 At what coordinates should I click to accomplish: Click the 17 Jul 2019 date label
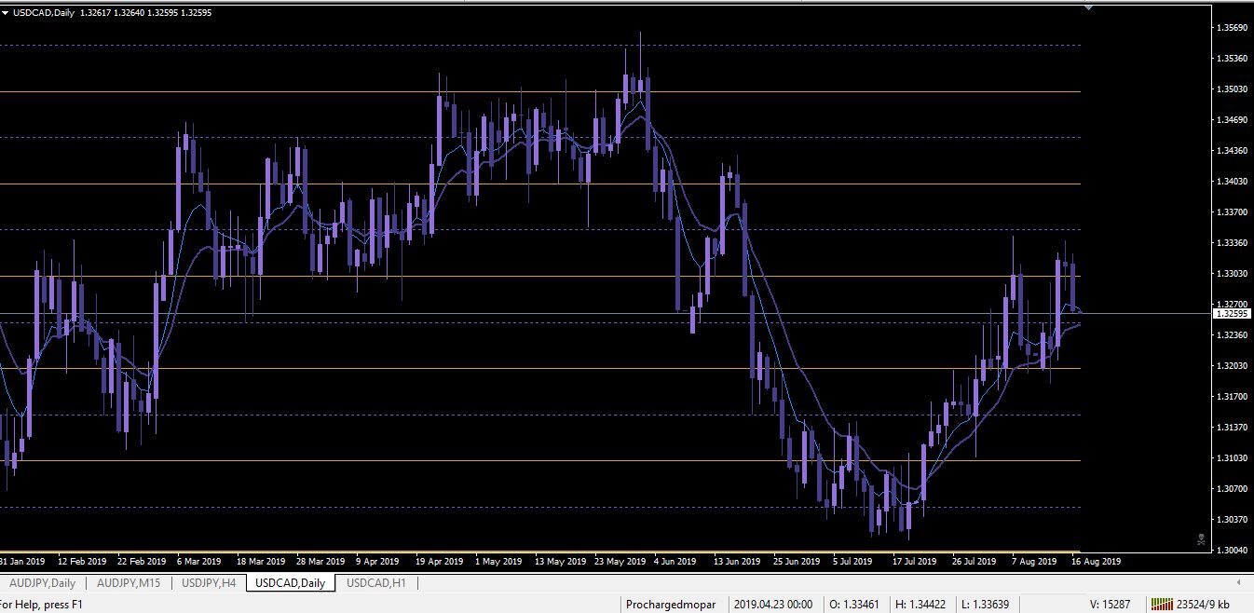pos(914,562)
